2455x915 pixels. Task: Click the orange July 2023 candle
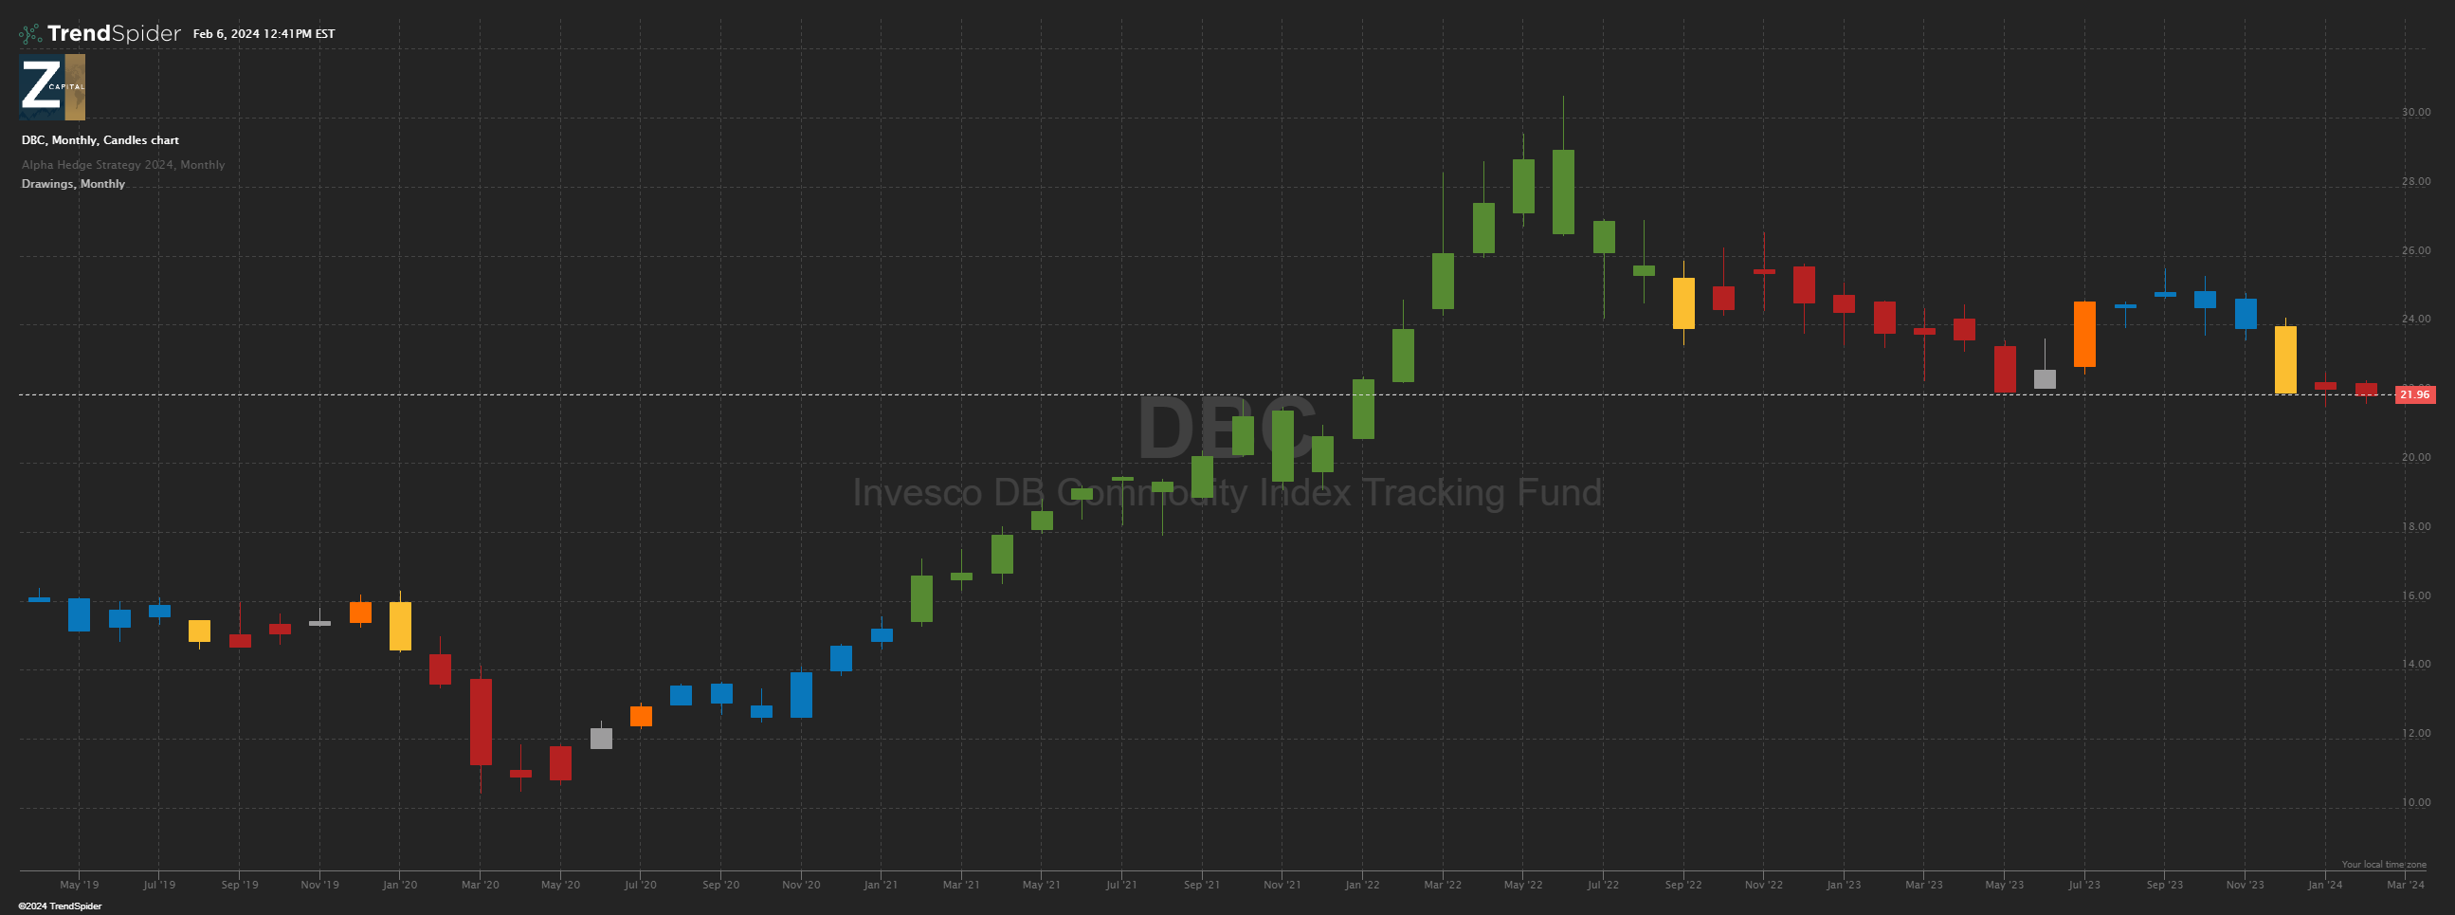[2084, 335]
